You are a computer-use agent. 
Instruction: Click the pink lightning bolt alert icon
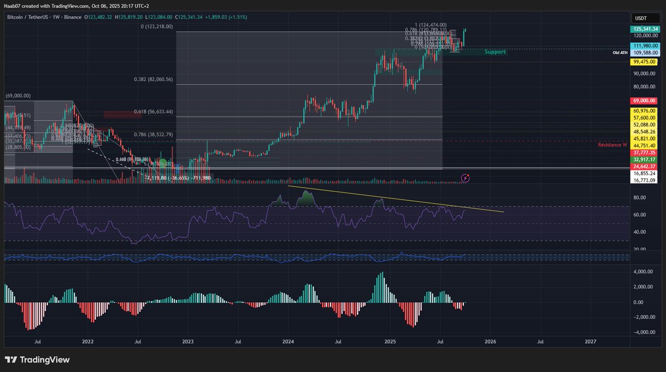click(x=465, y=177)
